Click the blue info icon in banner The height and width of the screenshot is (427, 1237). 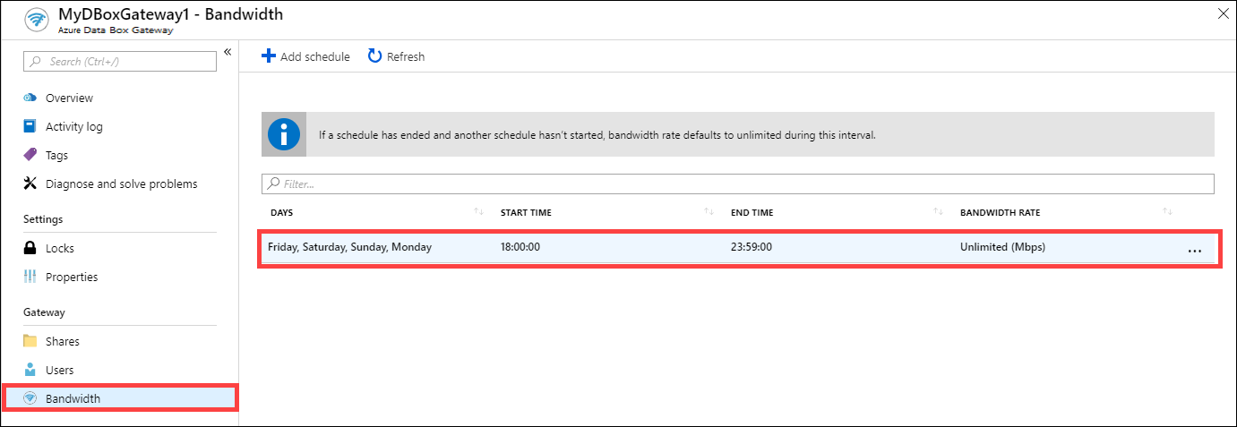284,135
